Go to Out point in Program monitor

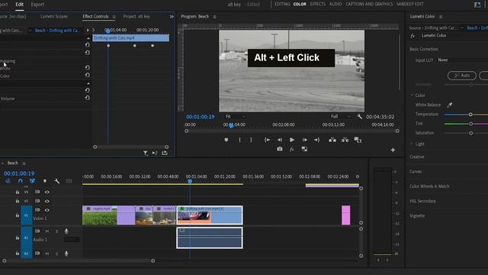tap(317, 140)
